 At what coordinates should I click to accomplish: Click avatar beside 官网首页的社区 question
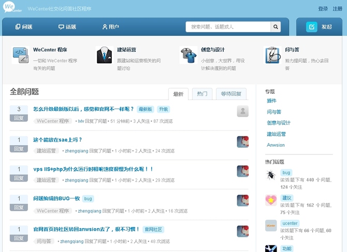point(243,231)
